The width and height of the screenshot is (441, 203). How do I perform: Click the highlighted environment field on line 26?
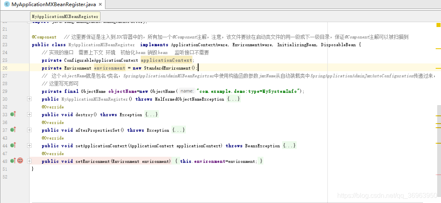point(110,68)
